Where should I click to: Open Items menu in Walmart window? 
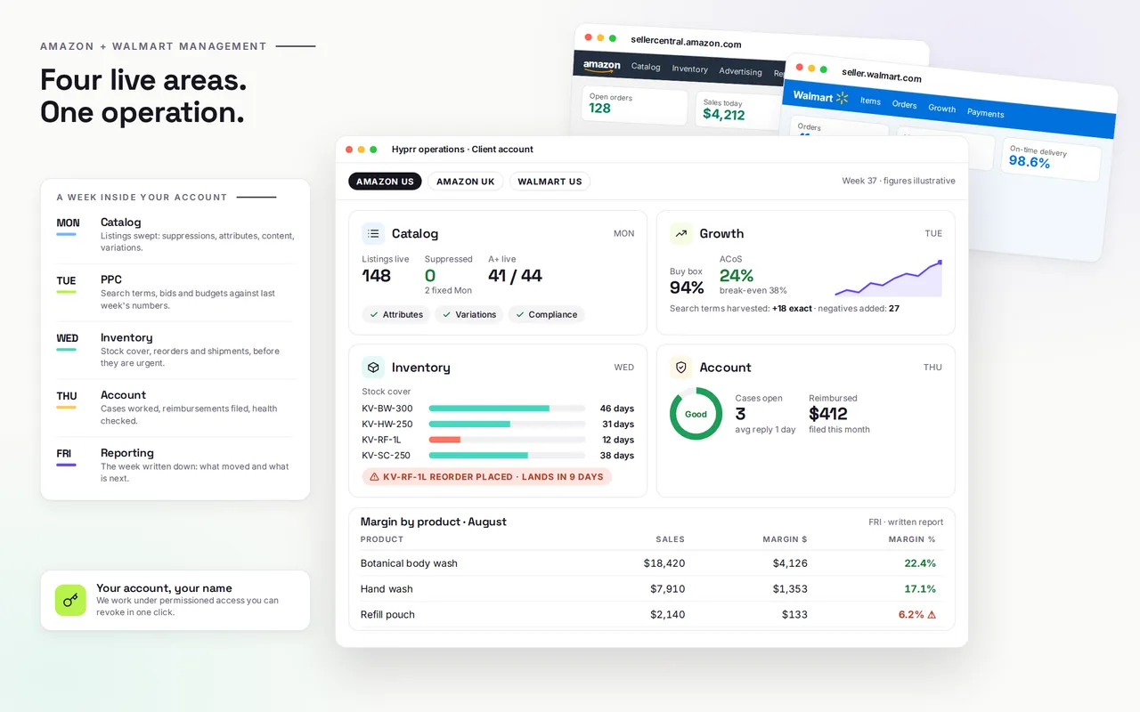870,101
